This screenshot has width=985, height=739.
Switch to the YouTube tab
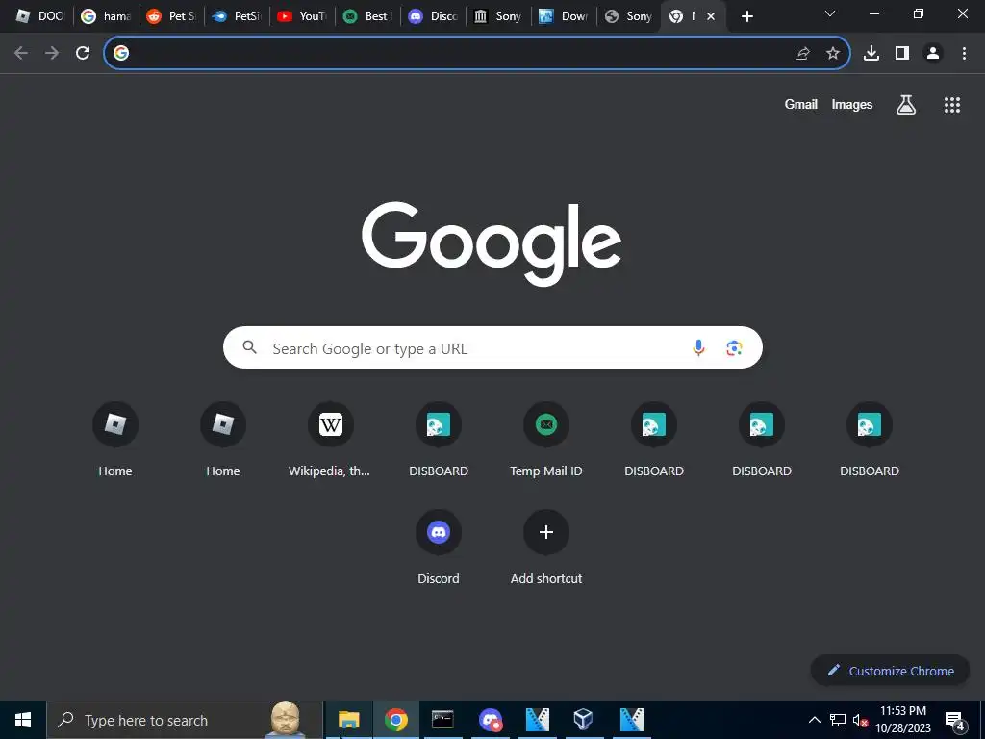point(301,16)
